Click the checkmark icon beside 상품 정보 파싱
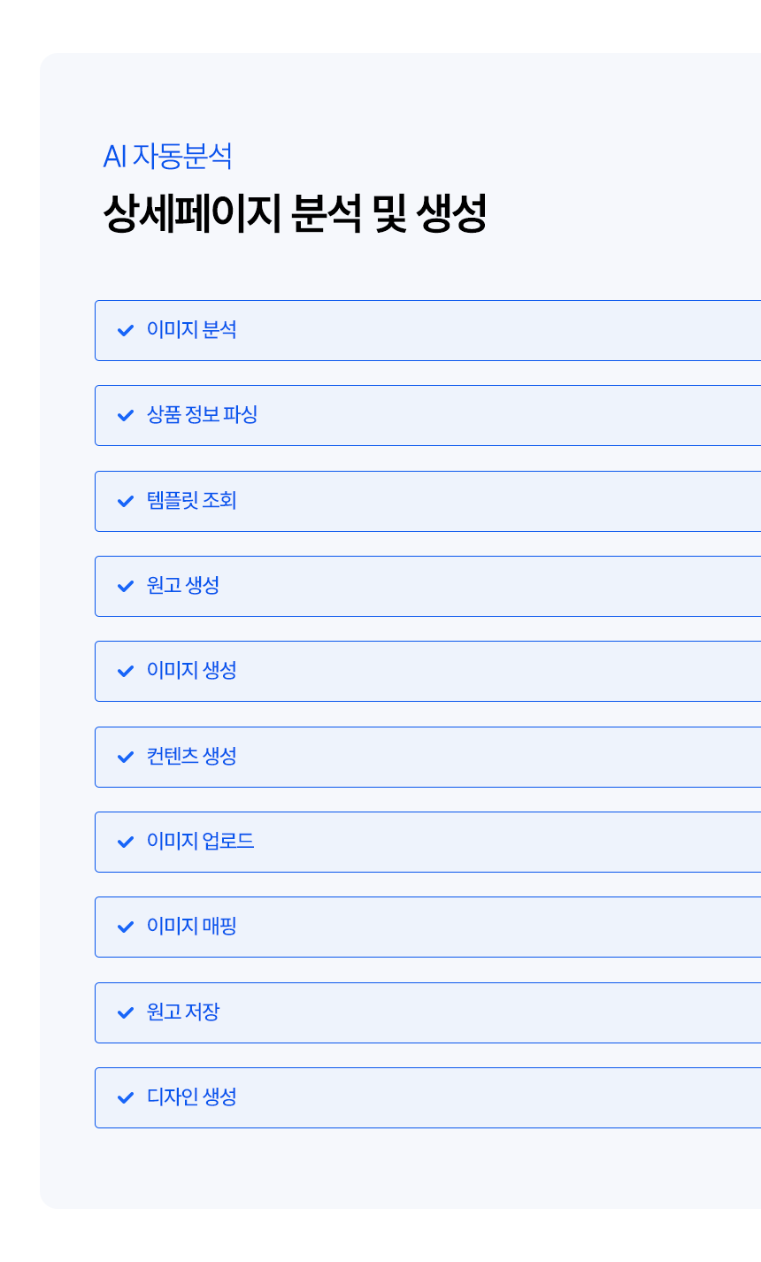 tap(126, 415)
